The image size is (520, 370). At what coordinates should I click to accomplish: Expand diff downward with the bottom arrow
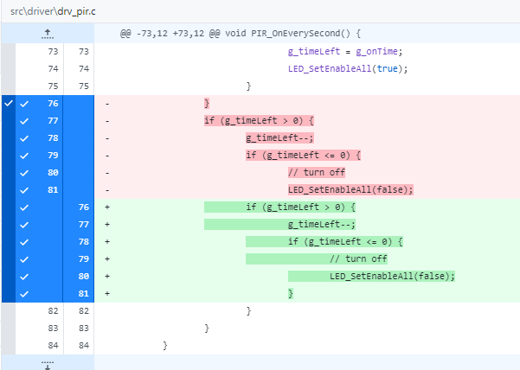coord(48,364)
